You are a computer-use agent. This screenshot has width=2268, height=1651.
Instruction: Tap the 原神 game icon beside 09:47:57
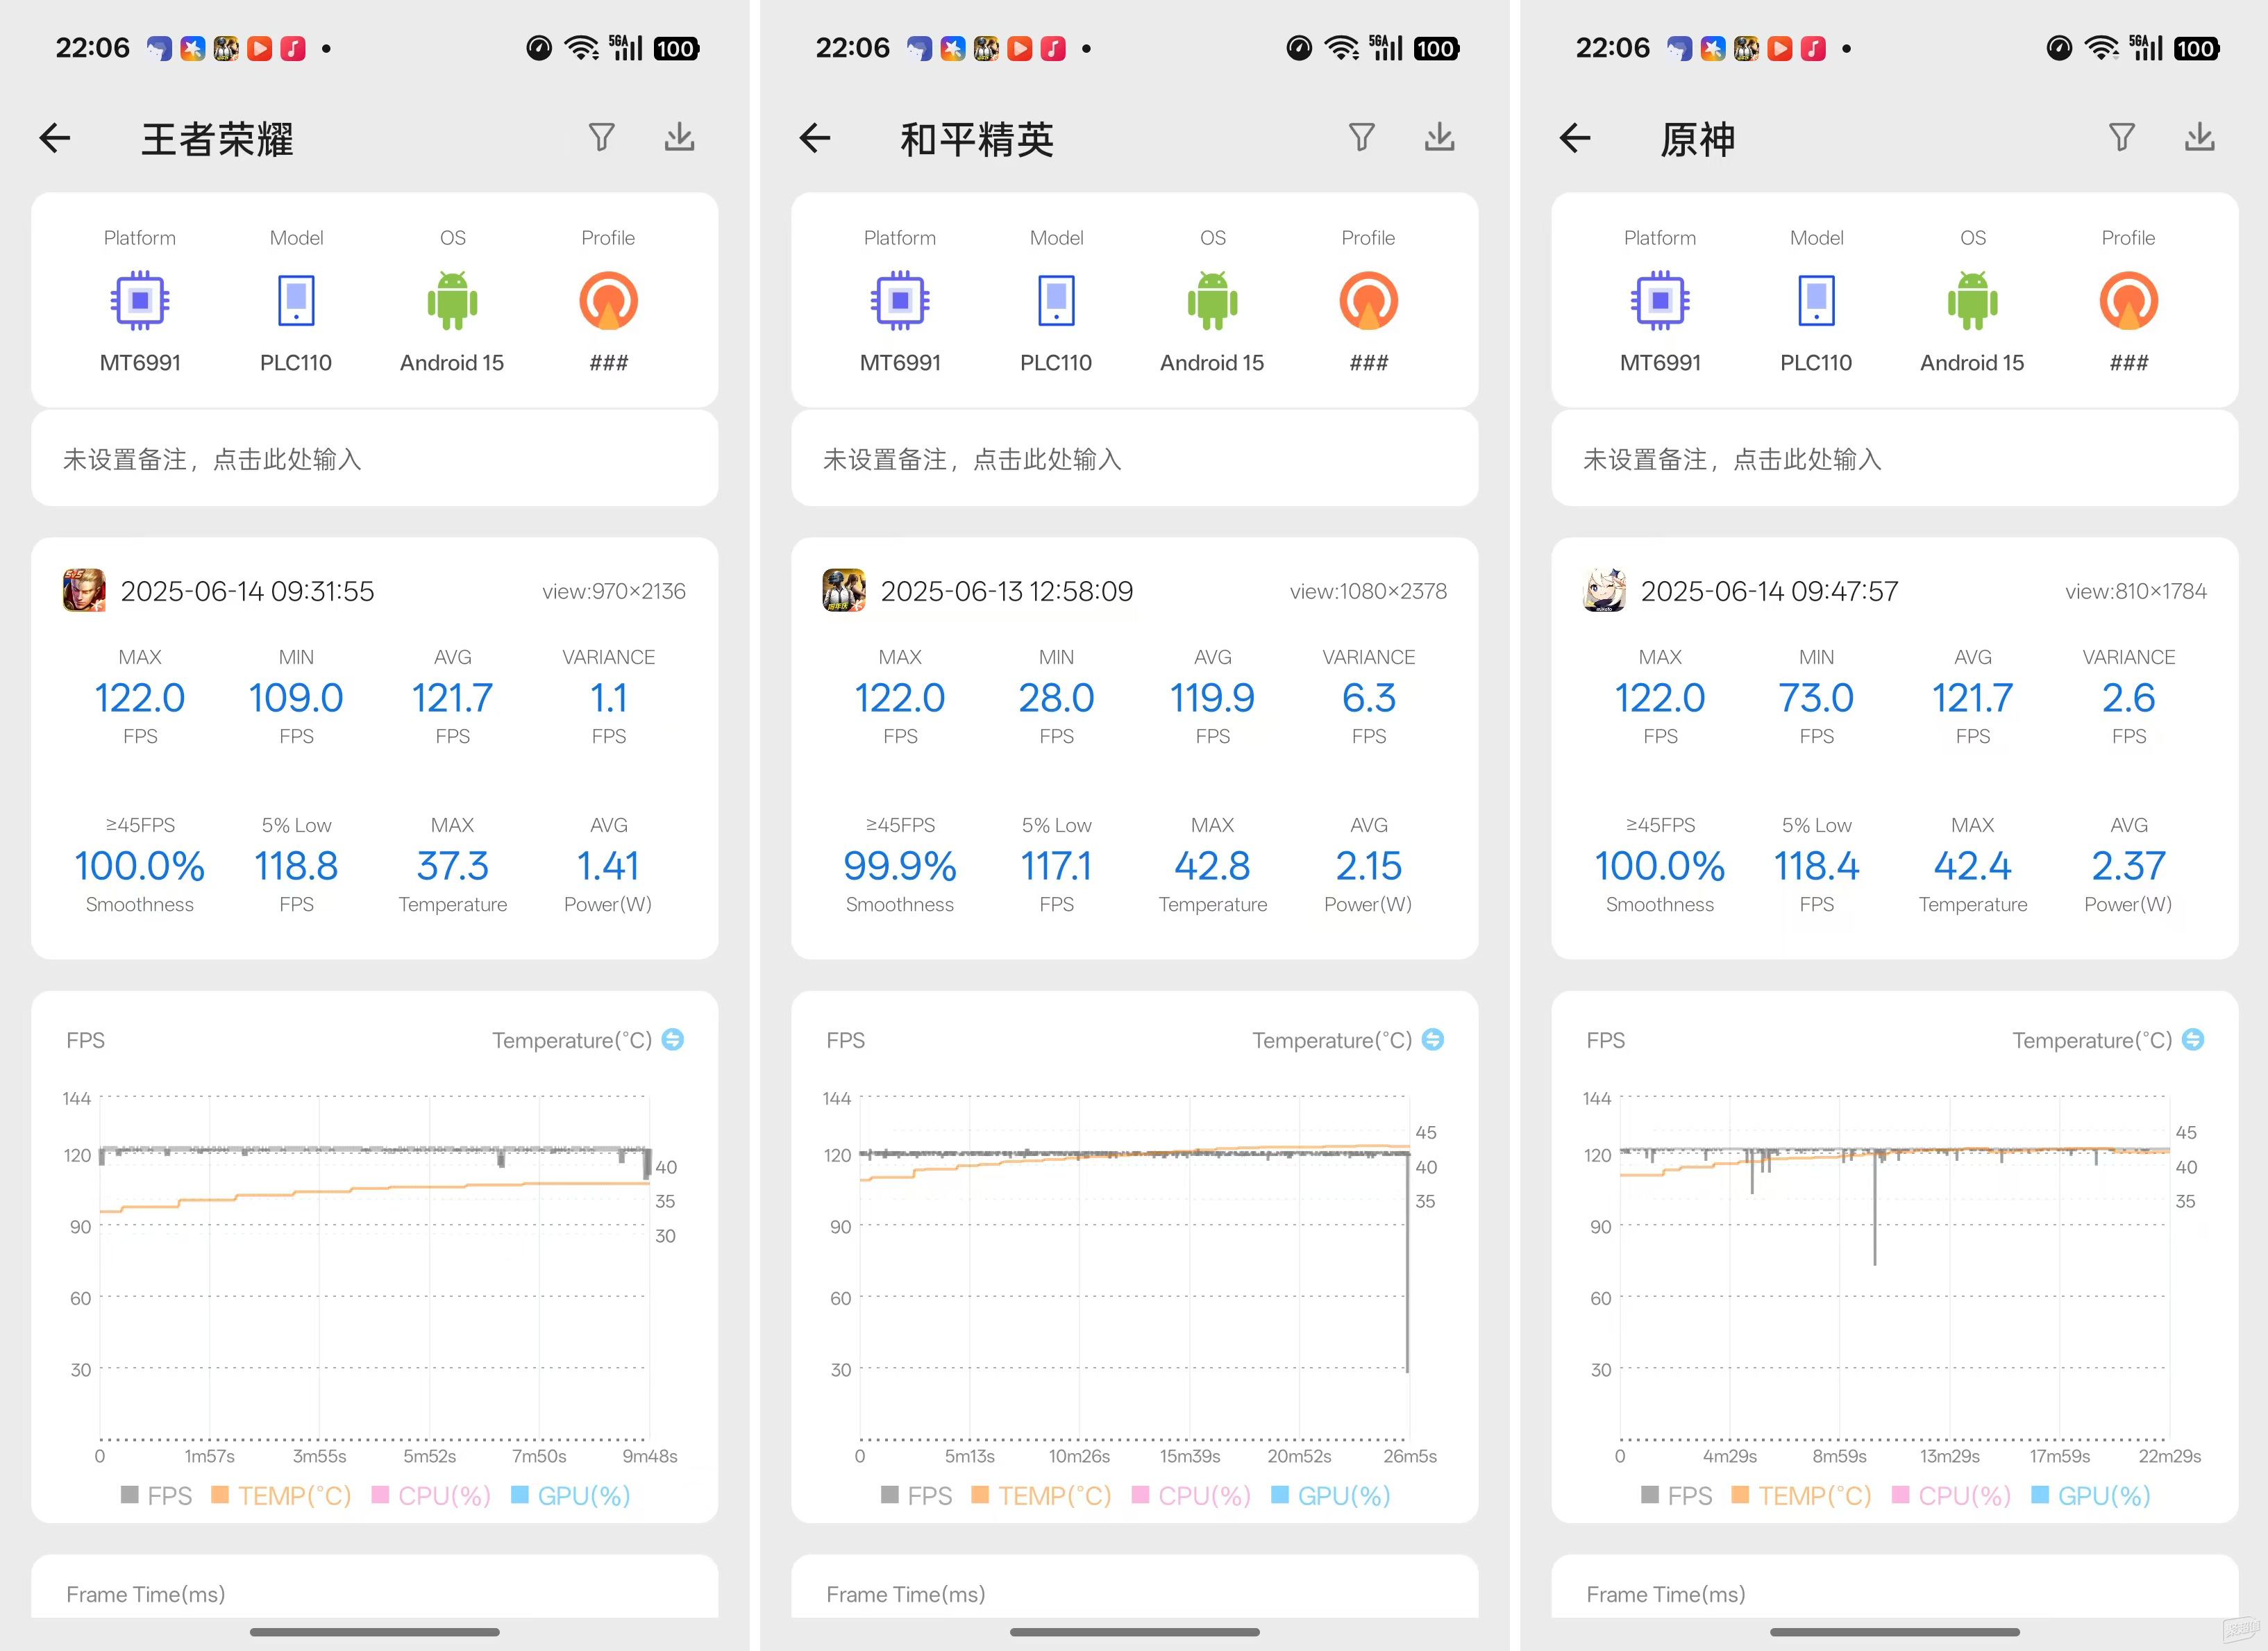(x=1604, y=590)
